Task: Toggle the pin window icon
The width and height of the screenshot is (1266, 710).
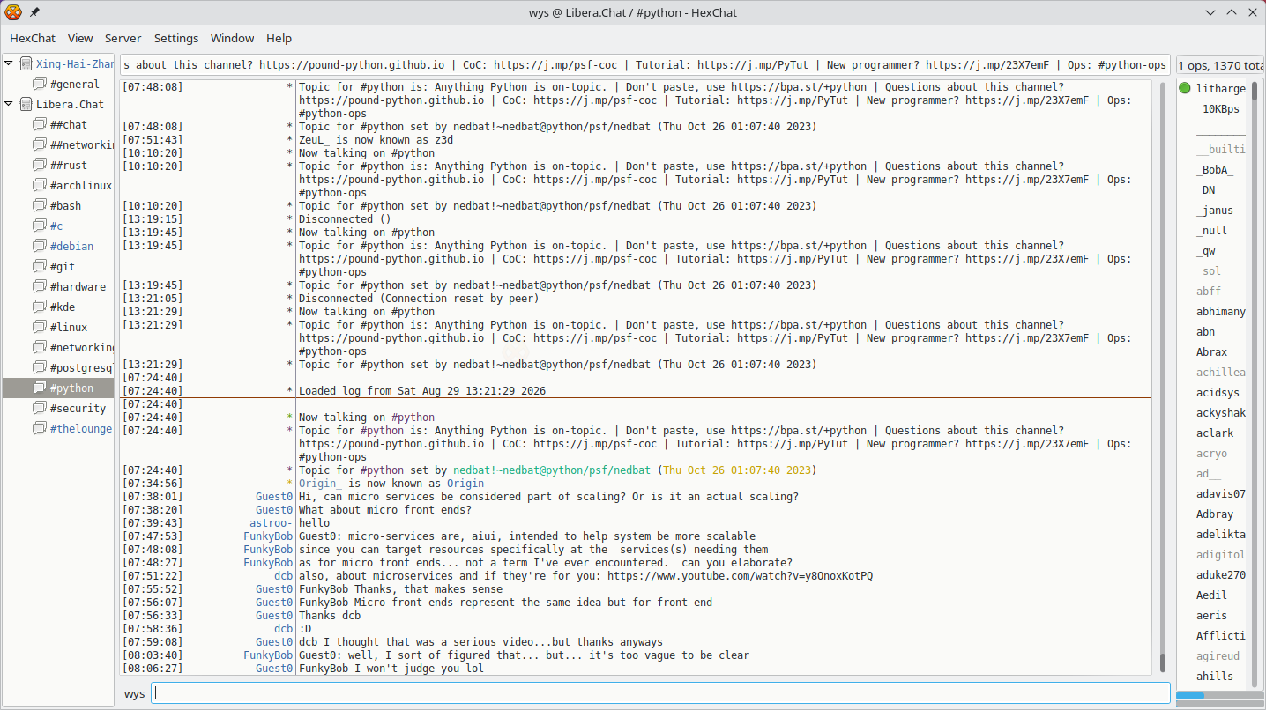Action: click(34, 12)
